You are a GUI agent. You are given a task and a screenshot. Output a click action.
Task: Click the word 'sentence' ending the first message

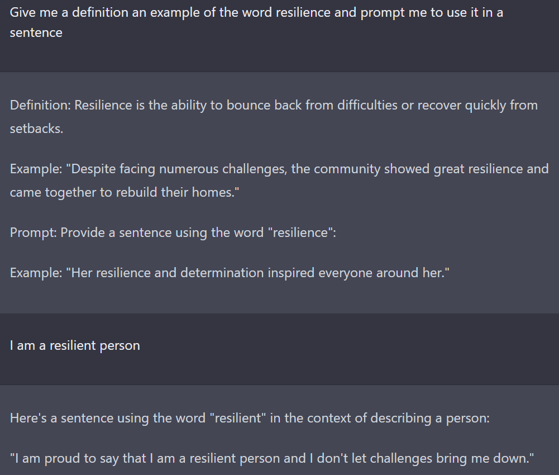[36, 32]
